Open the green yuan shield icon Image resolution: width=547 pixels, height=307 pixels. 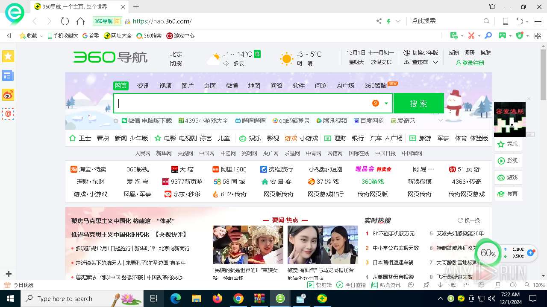pyautogui.click(x=520, y=36)
